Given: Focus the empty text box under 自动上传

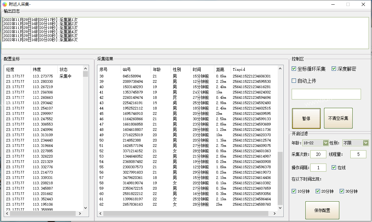Looking at the screenshot, I should (326, 94).
